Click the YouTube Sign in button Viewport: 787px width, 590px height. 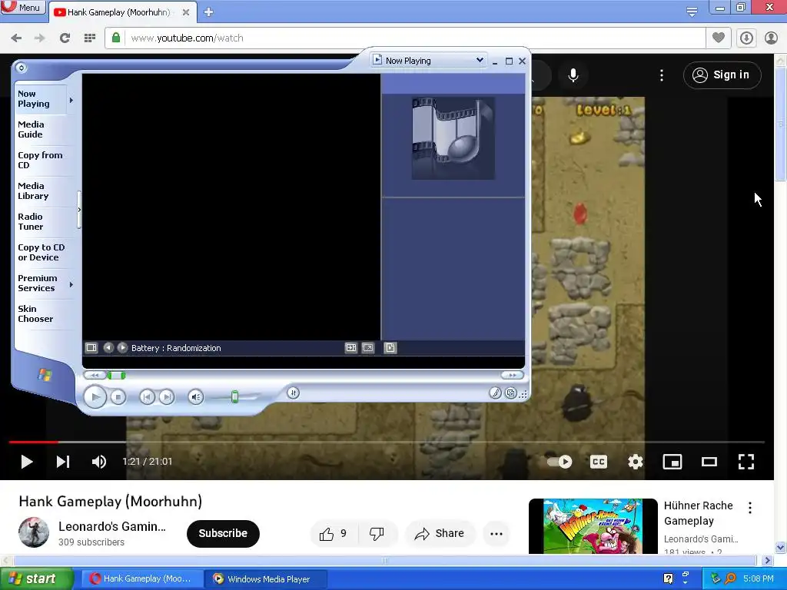pos(722,75)
